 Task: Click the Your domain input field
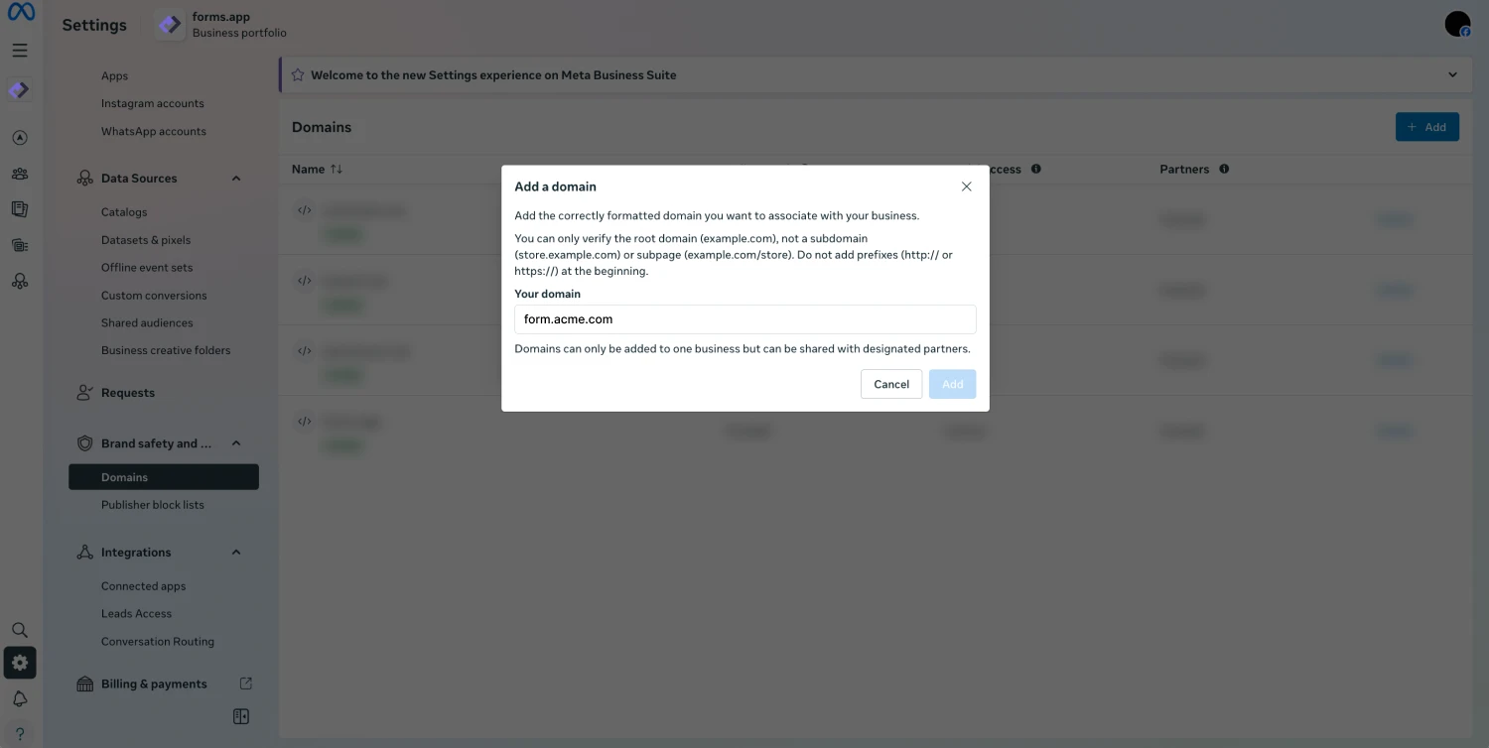[x=744, y=318]
